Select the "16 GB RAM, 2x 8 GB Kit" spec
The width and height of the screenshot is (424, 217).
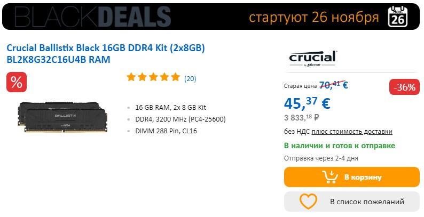(171, 107)
